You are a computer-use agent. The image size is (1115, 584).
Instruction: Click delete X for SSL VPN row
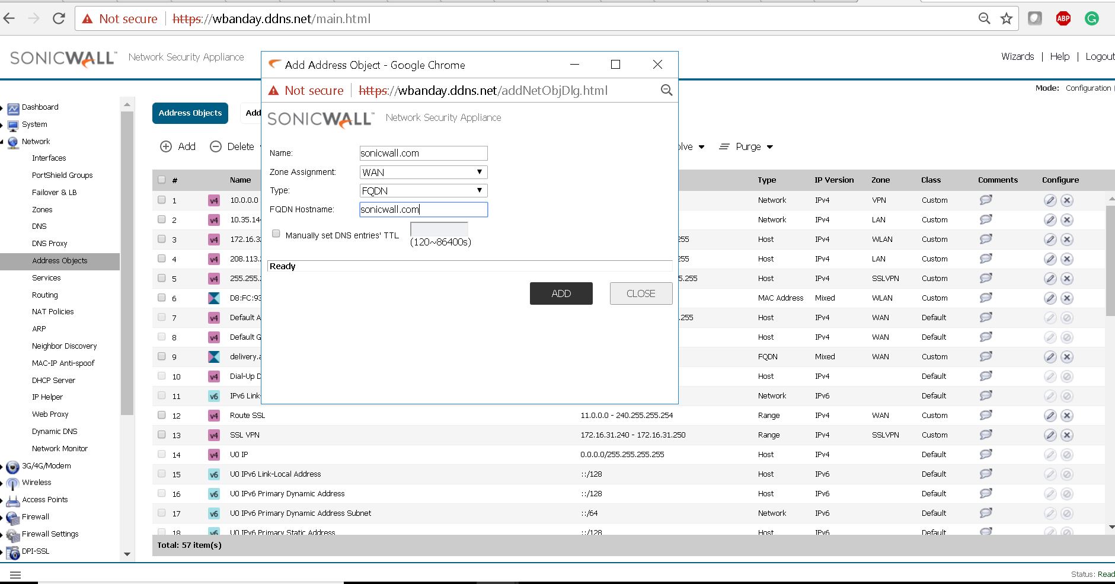pos(1067,435)
